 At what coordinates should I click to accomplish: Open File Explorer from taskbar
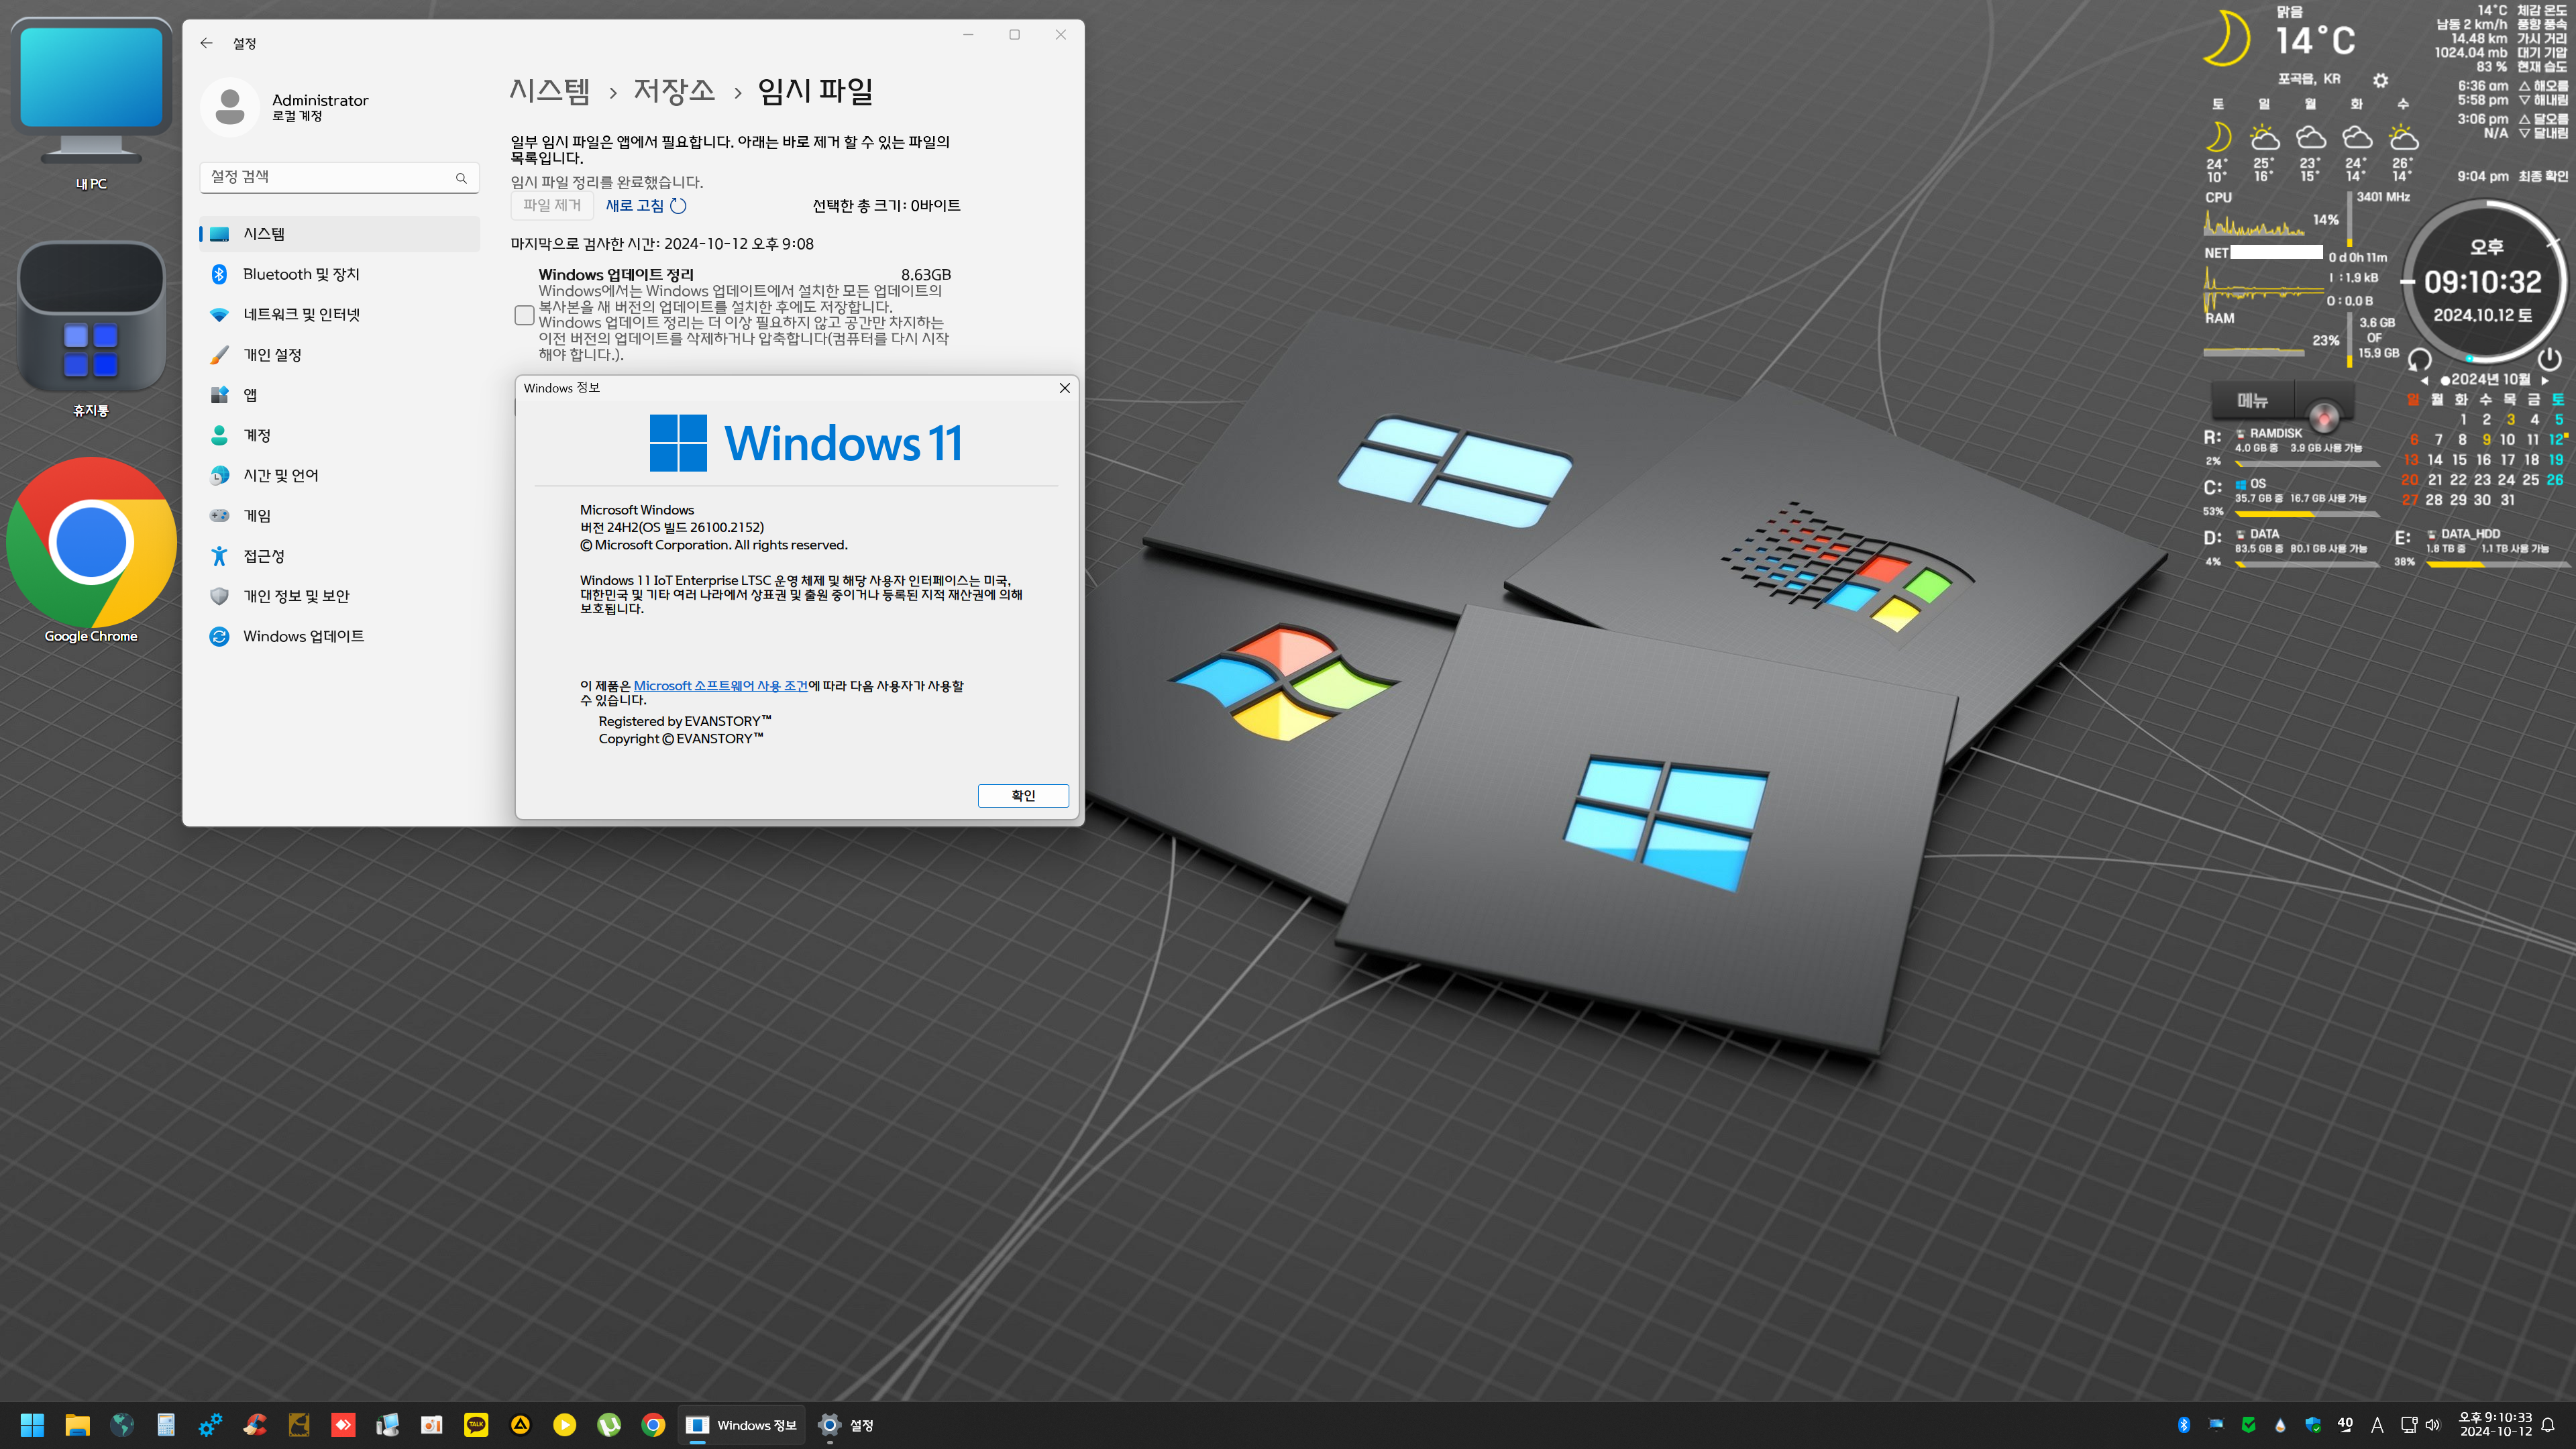point(77,1425)
